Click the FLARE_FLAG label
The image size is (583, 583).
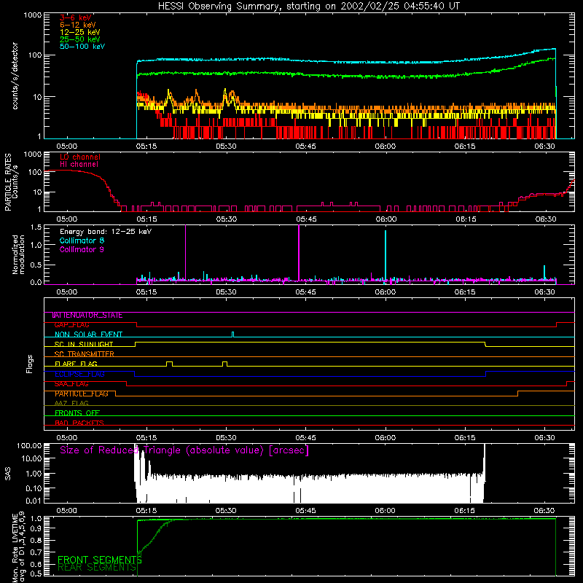pyautogui.click(x=76, y=364)
